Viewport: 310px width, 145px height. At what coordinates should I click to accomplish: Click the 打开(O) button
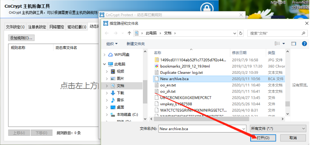click(263, 138)
